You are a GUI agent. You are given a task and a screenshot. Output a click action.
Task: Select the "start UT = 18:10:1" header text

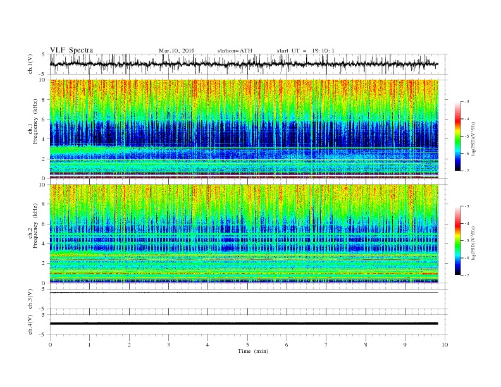coord(306,51)
